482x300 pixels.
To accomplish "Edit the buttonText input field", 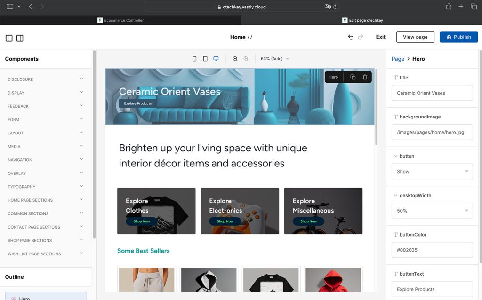I will coord(432,289).
